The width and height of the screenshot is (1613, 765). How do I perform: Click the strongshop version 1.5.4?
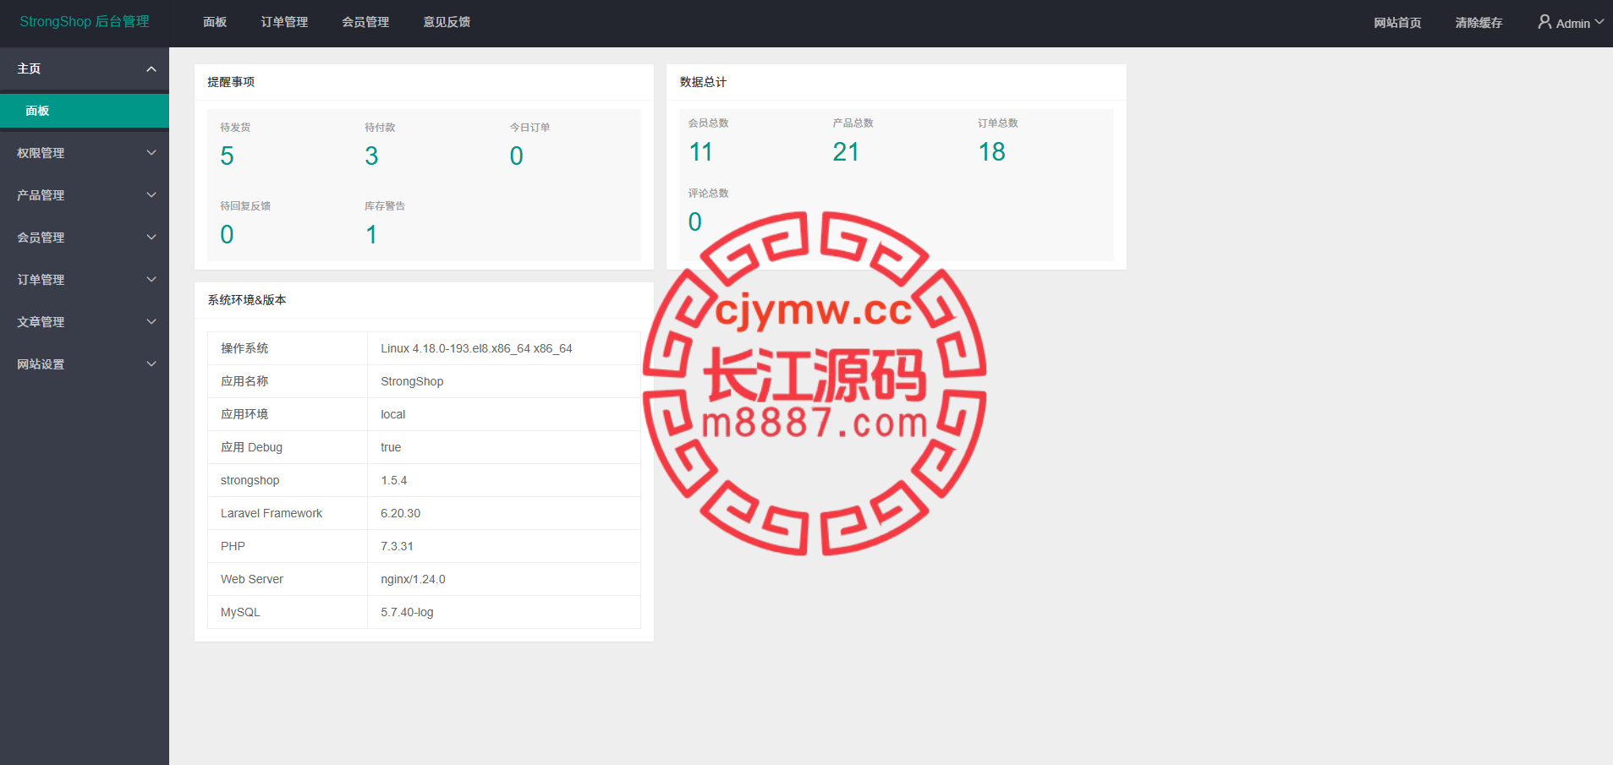coord(393,480)
